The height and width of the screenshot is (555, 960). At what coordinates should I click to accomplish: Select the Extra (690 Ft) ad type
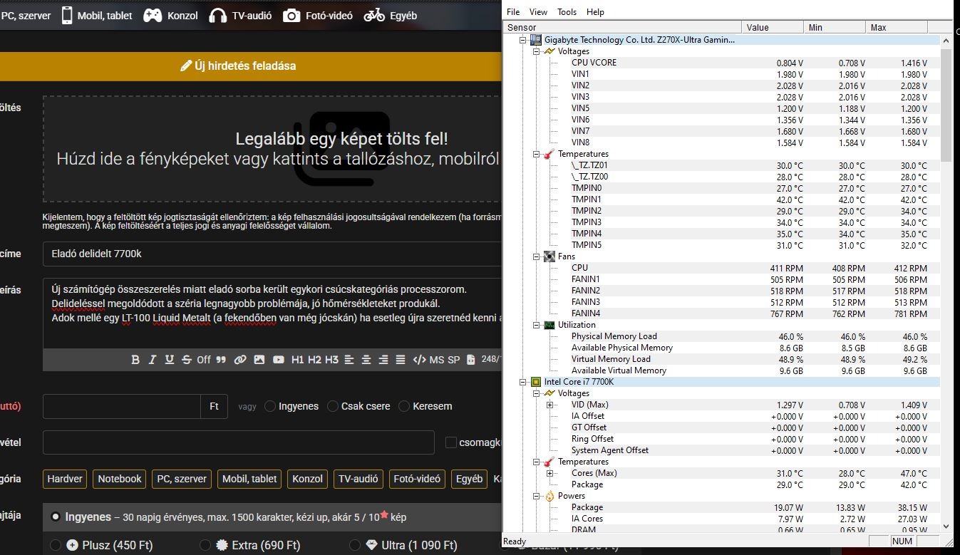(205, 545)
